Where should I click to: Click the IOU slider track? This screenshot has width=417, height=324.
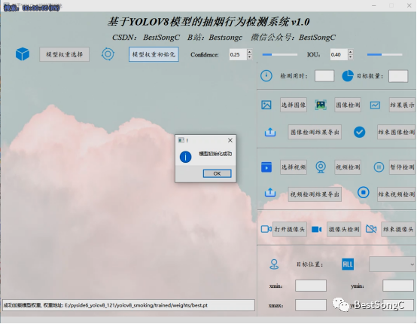point(385,54)
